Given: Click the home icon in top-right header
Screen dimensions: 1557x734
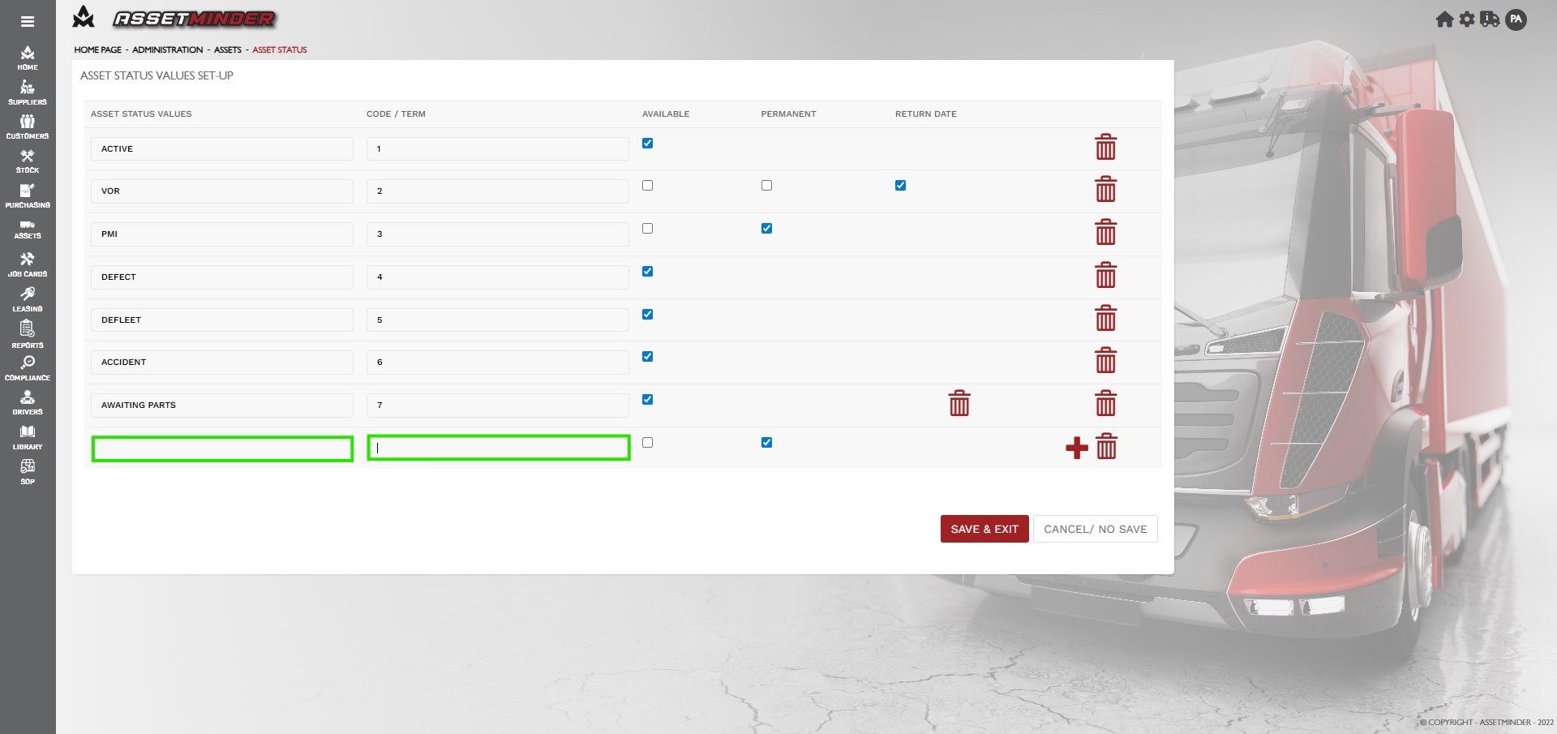Looking at the screenshot, I should point(1444,19).
